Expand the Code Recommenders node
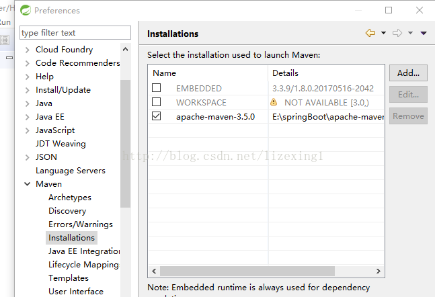Viewport: 435px width, 297px height. click(27, 64)
